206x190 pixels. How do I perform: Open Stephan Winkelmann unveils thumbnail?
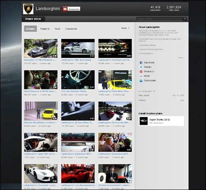coord(41,111)
